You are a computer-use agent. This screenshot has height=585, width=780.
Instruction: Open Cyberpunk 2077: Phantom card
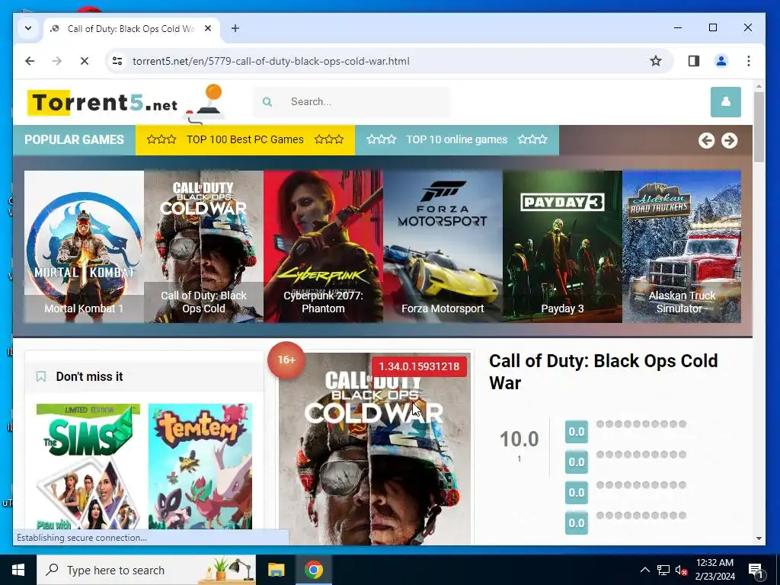coord(323,247)
